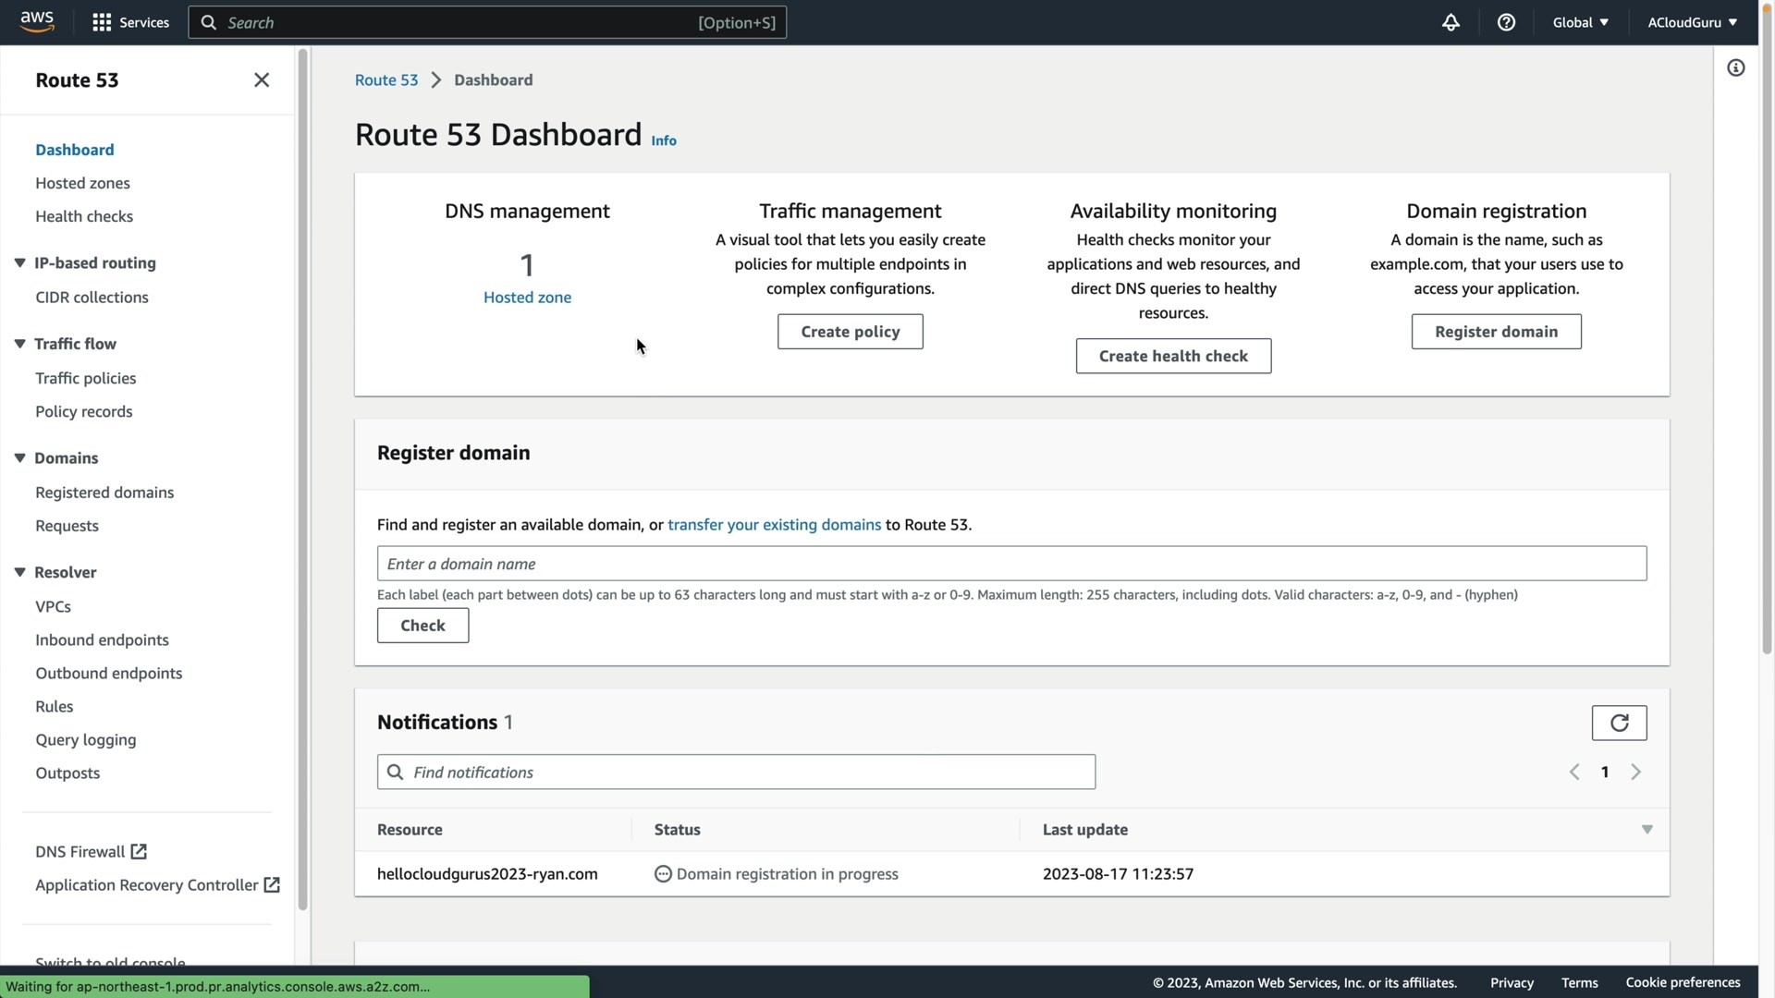The width and height of the screenshot is (1775, 998).
Task: Close the Route 53 side navigation
Action: click(262, 80)
